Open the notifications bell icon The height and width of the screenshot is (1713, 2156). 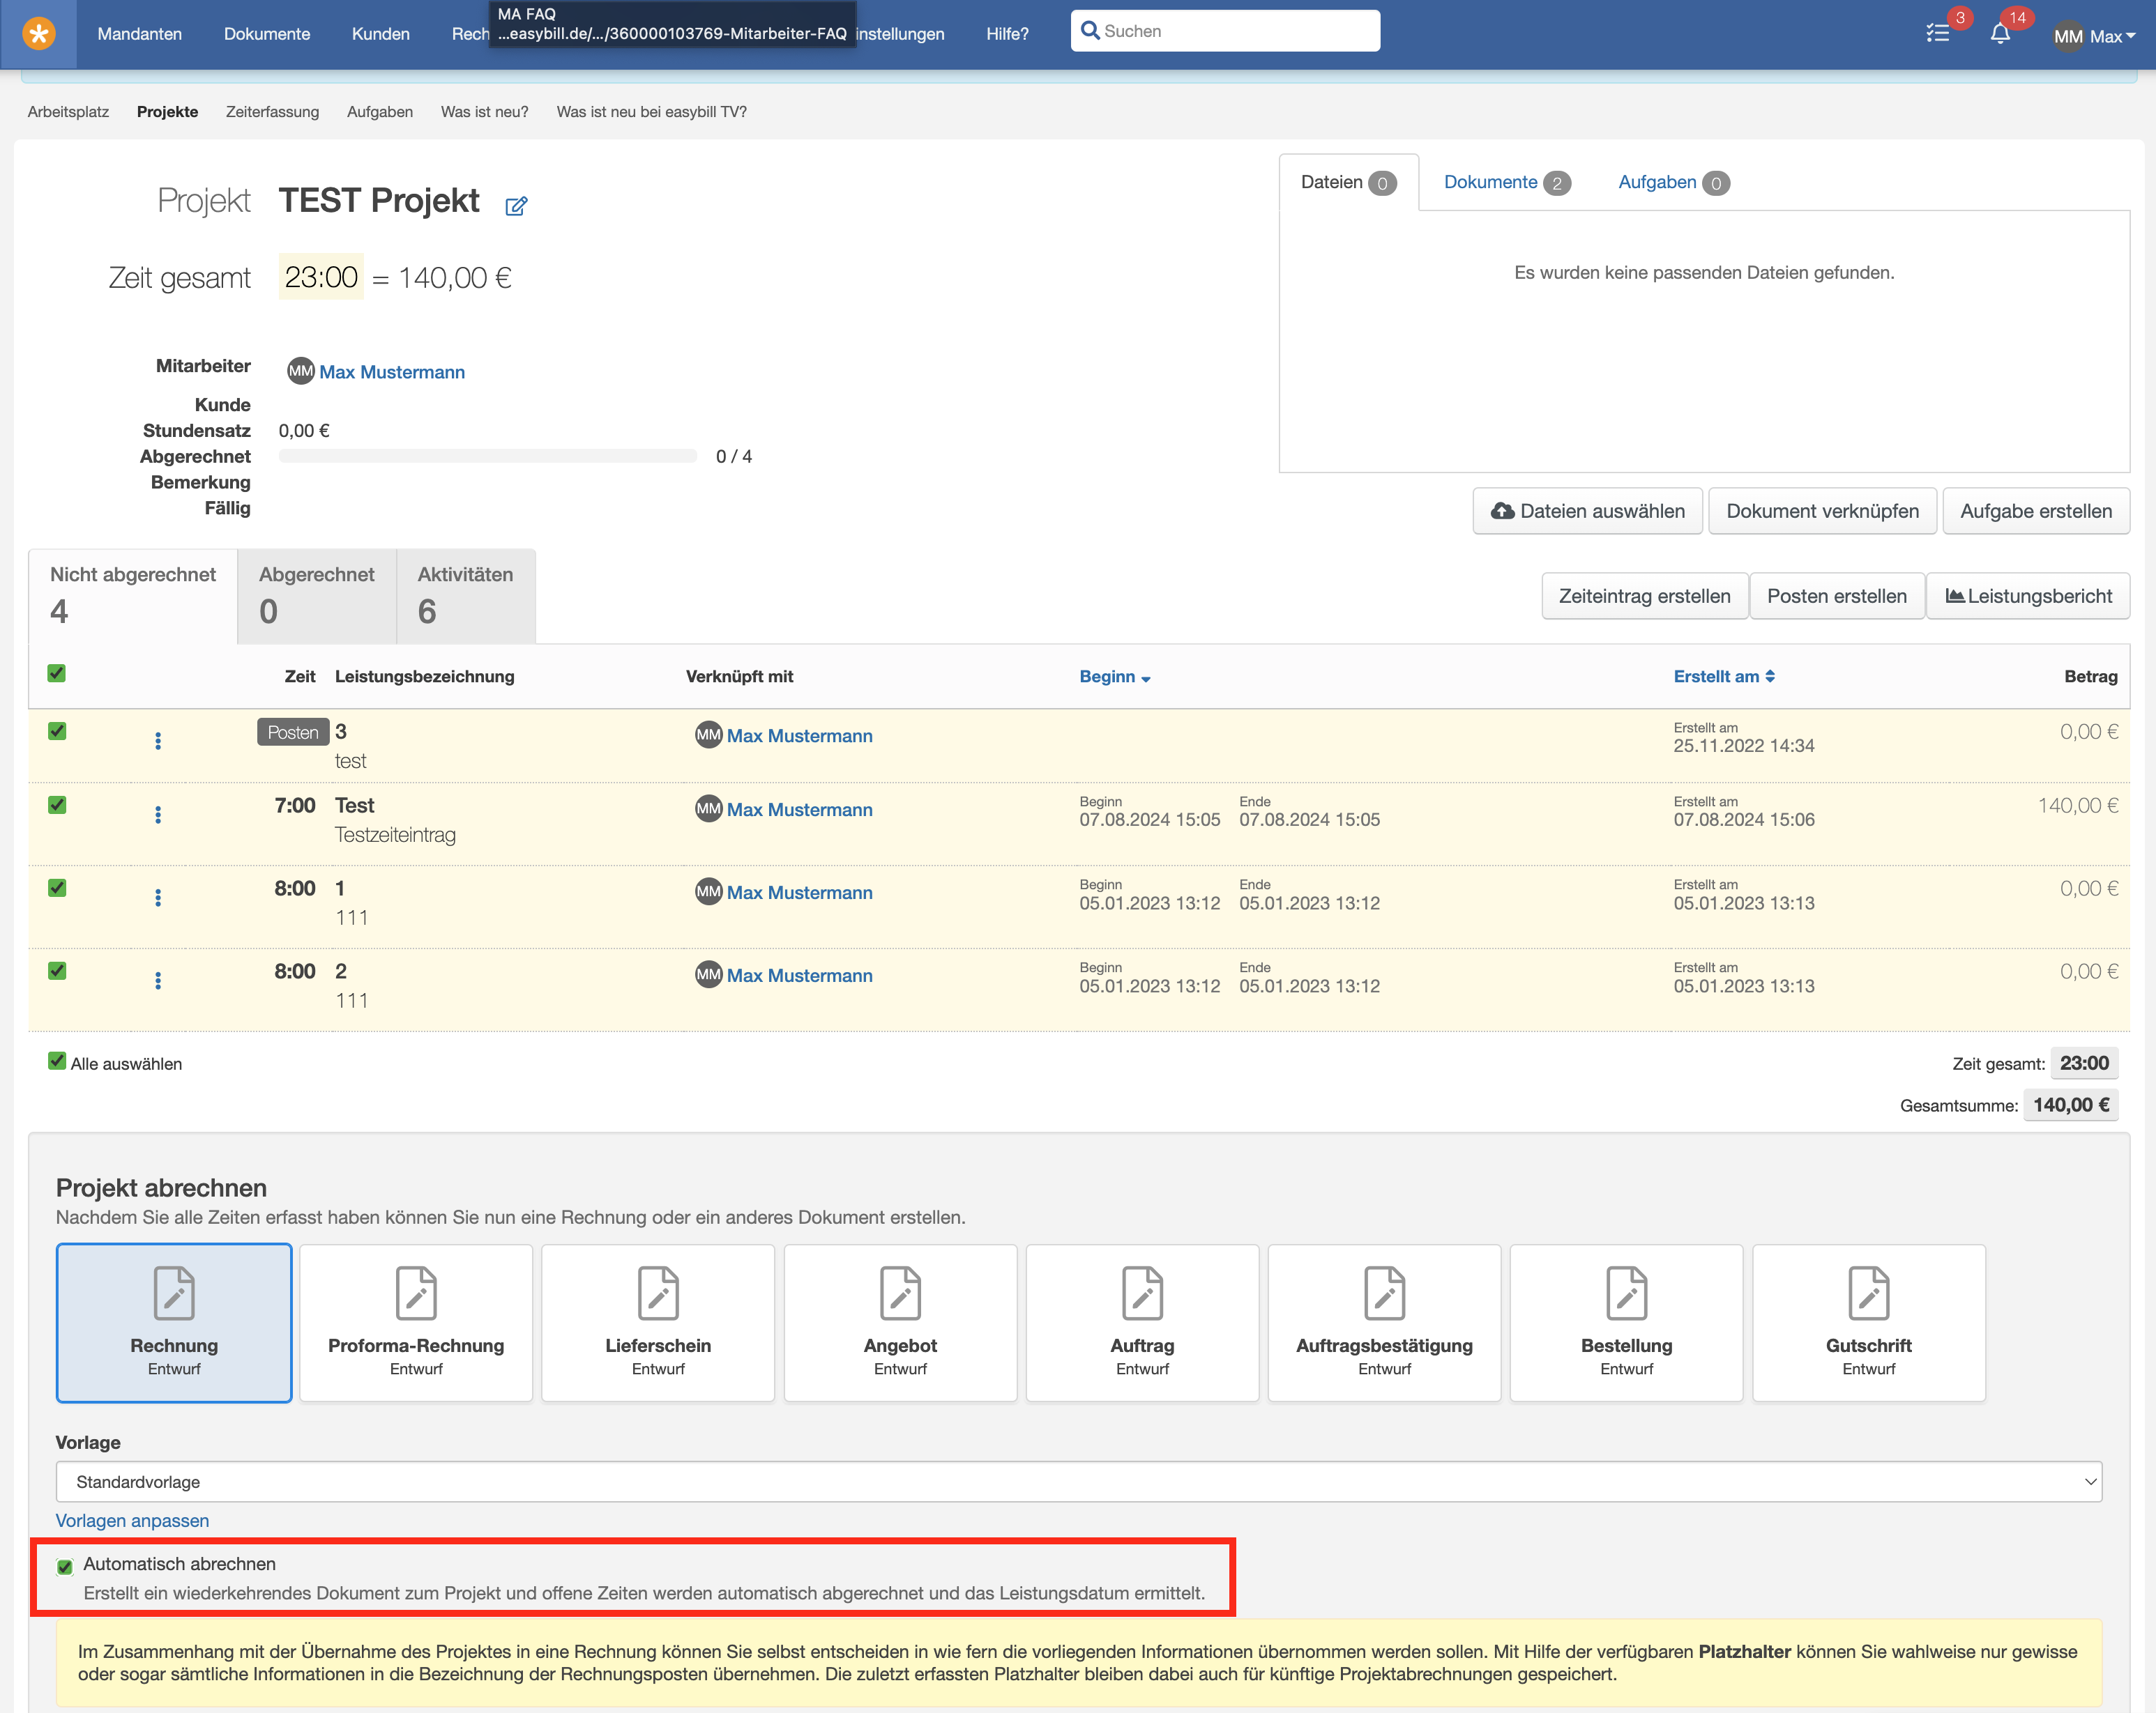(x=2000, y=33)
